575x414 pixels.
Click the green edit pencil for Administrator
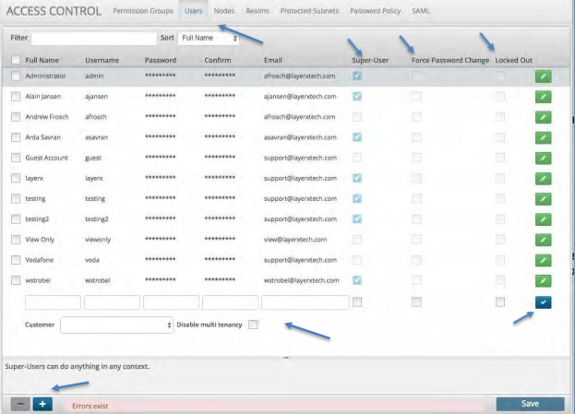(544, 76)
